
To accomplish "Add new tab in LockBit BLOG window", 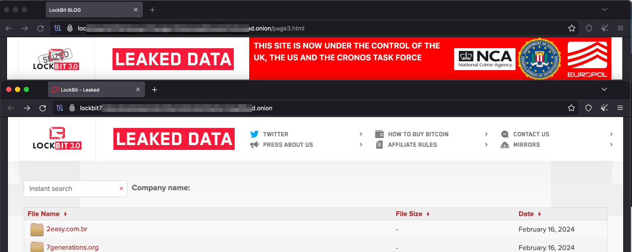I will (x=152, y=10).
